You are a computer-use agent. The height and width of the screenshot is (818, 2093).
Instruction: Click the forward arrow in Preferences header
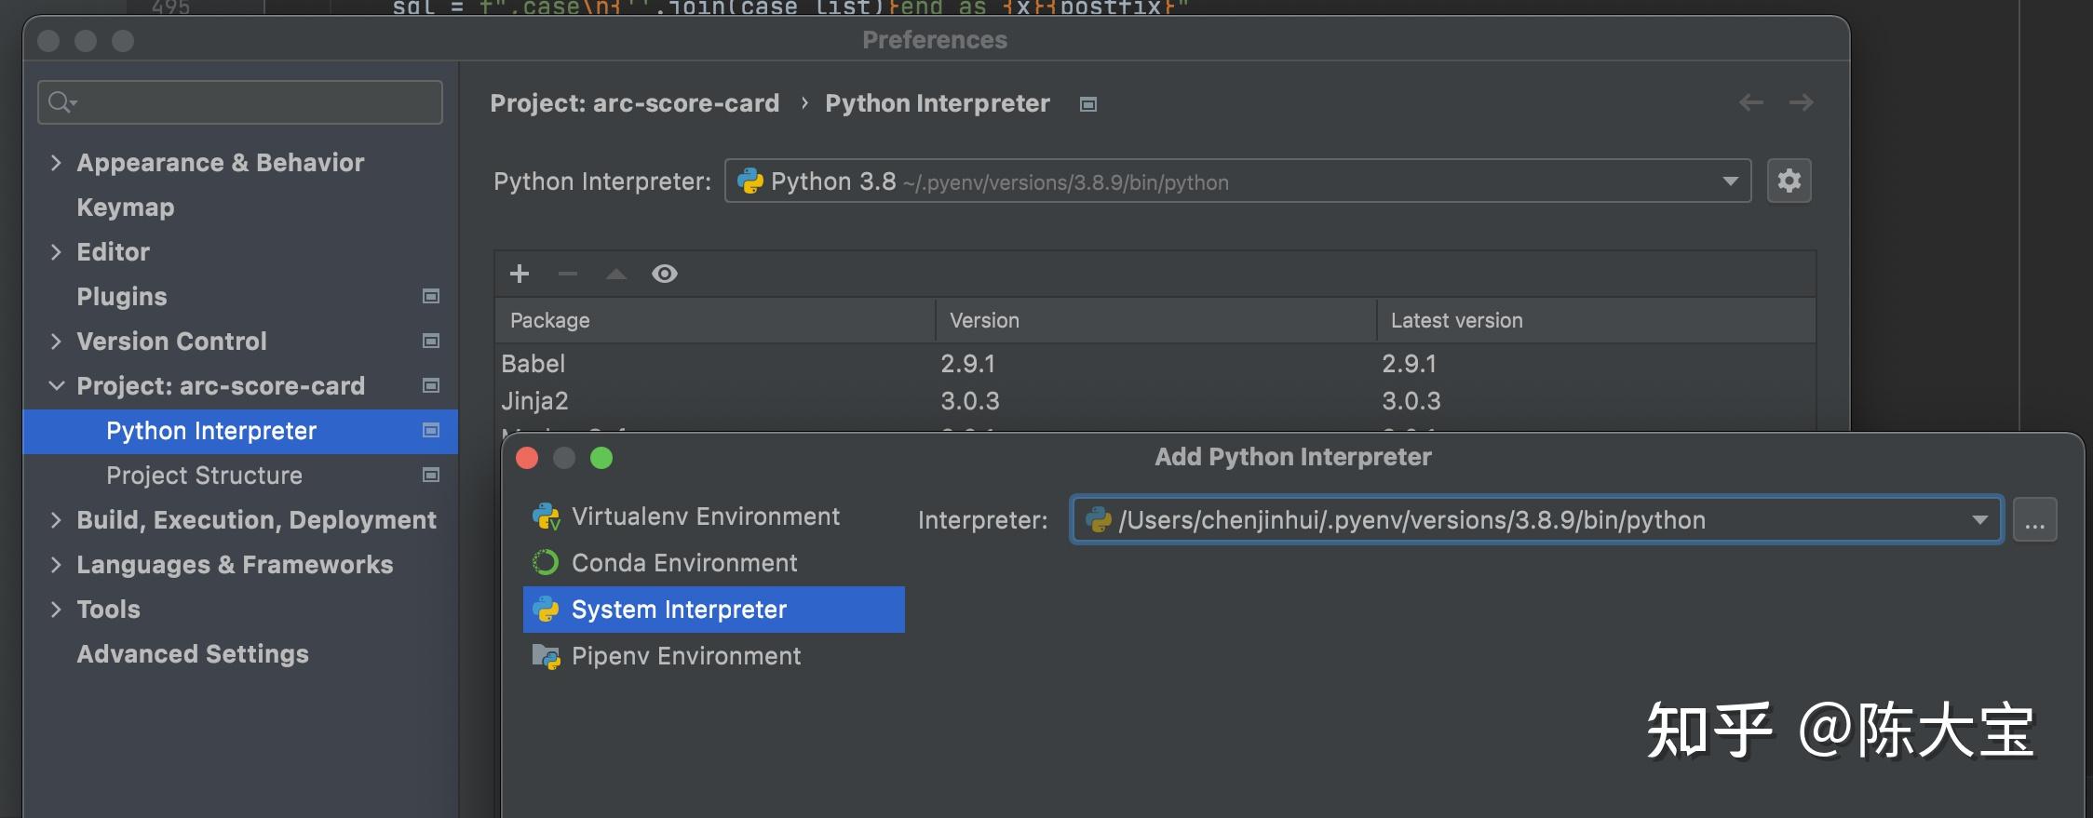pos(1801,102)
